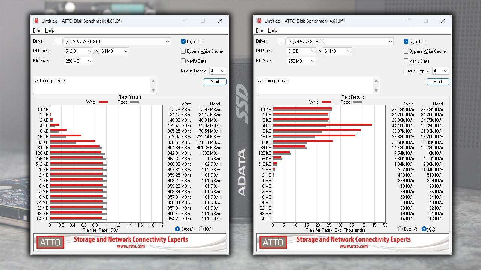Click the "39.07K IO/s" write result

click(x=403, y=131)
